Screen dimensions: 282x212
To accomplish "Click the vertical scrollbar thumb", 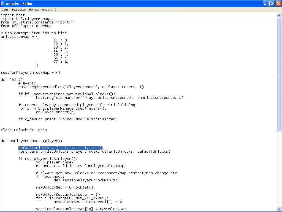I will [x=279, y=75].
